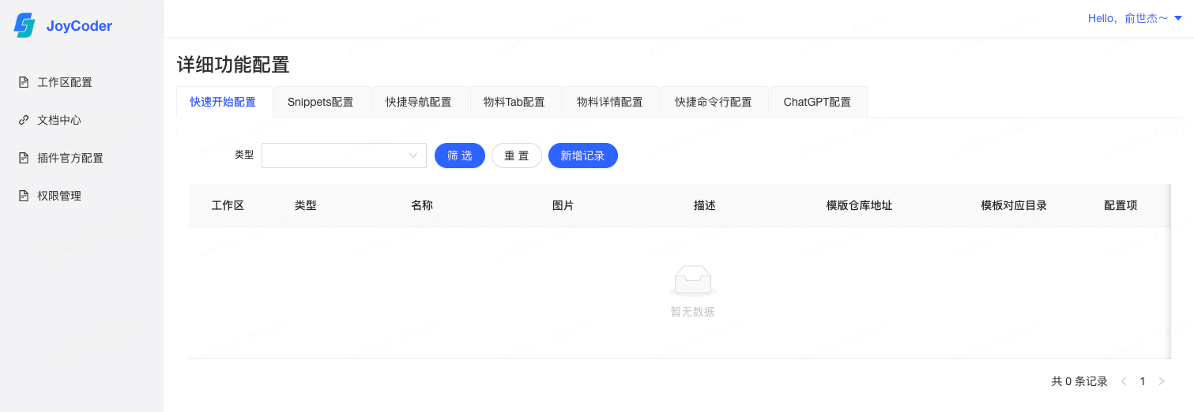Image resolution: width=1194 pixels, height=412 pixels.
Task: Open the 类型 select dropdown
Action: [344, 155]
